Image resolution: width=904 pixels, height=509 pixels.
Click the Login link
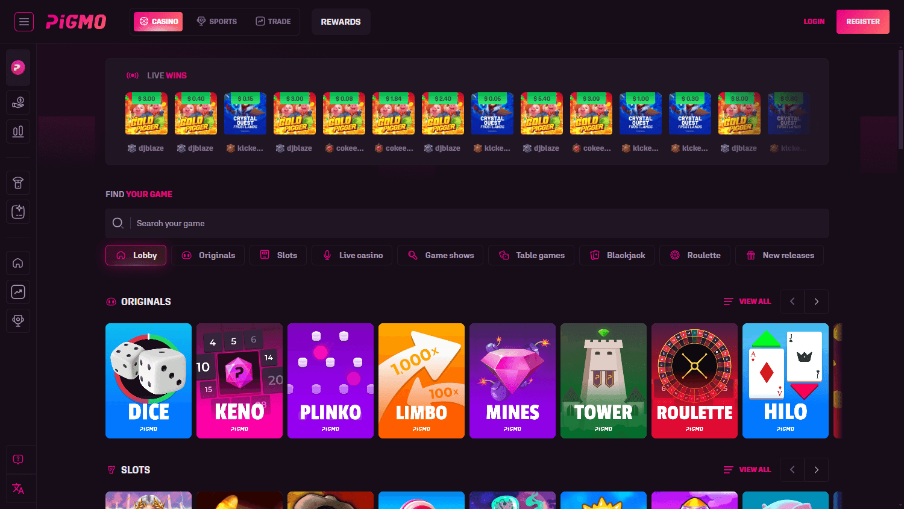pos(814,22)
